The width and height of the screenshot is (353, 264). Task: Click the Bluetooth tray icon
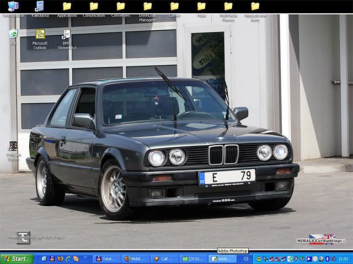pyautogui.click(x=327, y=259)
